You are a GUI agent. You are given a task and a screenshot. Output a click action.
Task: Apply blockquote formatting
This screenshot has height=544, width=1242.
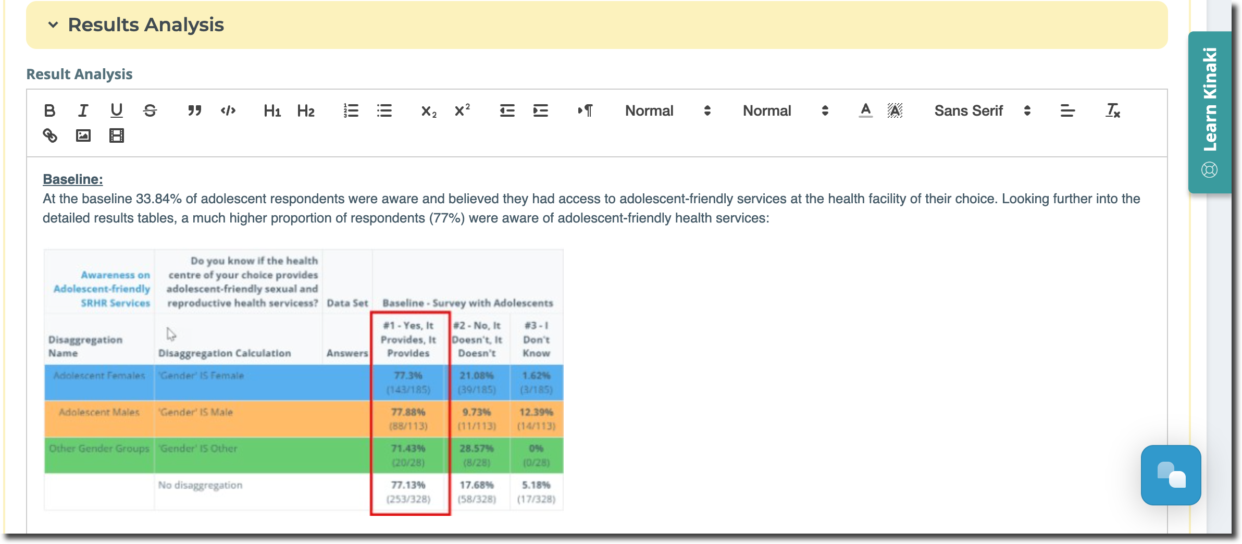[x=194, y=110]
